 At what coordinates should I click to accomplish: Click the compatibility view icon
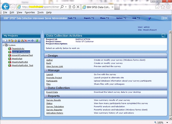[x=70, y=7]
